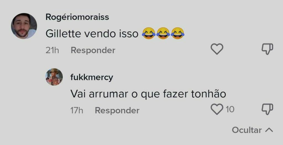
Task: Click Responder under fukkmercy's reply
Action: 117,111
